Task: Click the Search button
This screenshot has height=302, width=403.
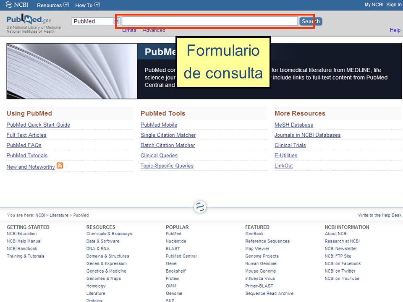Action: coord(311,21)
